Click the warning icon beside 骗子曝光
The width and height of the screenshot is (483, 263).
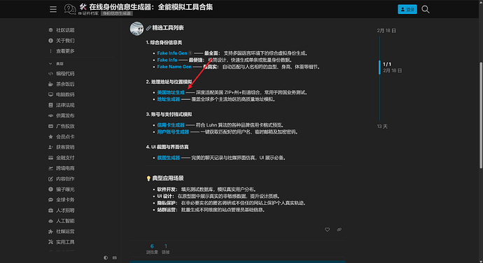[50, 189]
